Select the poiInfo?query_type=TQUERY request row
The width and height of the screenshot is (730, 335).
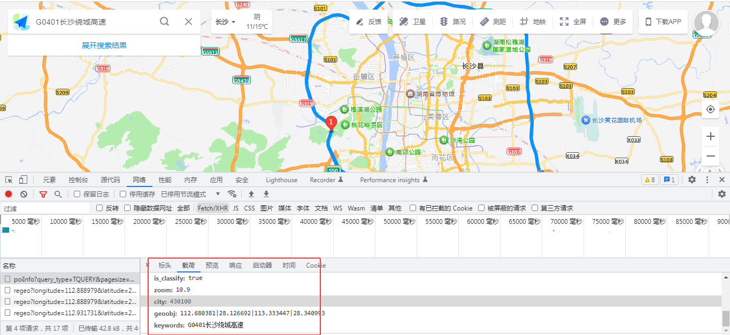pyautogui.click(x=70, y=278)
